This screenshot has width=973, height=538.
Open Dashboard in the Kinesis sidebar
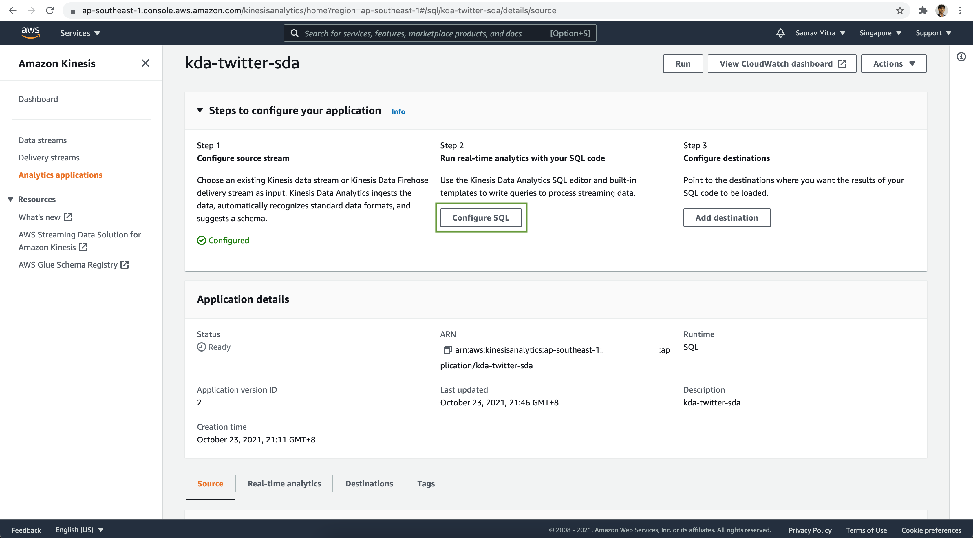click(38, 99)
